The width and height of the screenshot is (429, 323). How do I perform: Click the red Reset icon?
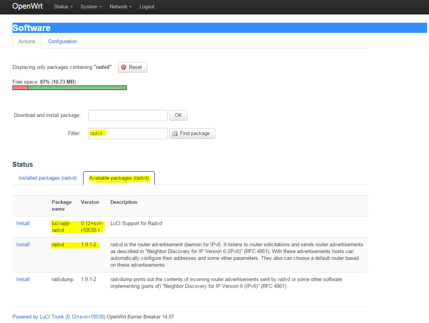124,67
